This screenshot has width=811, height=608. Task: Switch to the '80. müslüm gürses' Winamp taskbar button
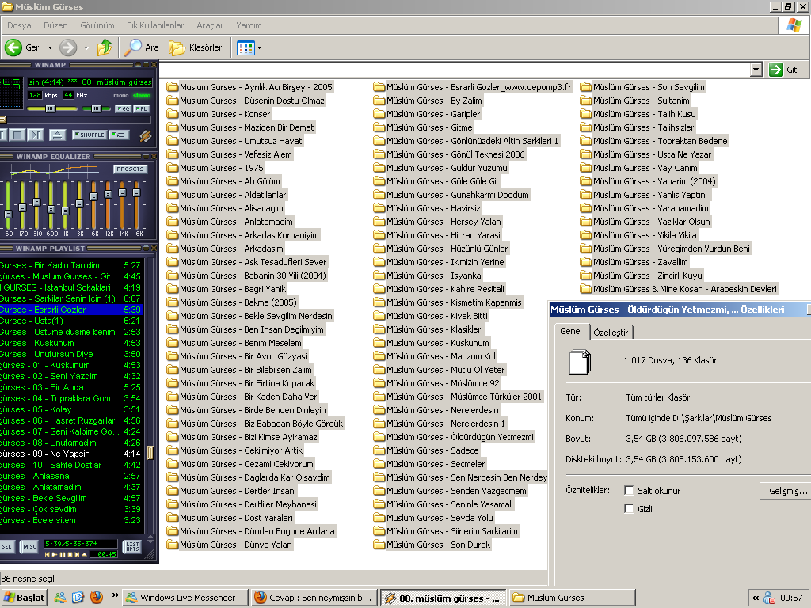[444, 598]
